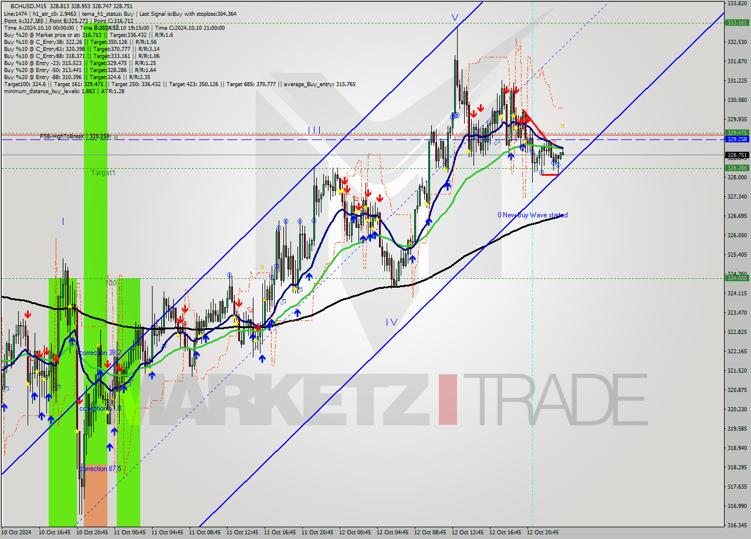Click the '12 Oct 08:45' time axis label

[x=430, y=533]
